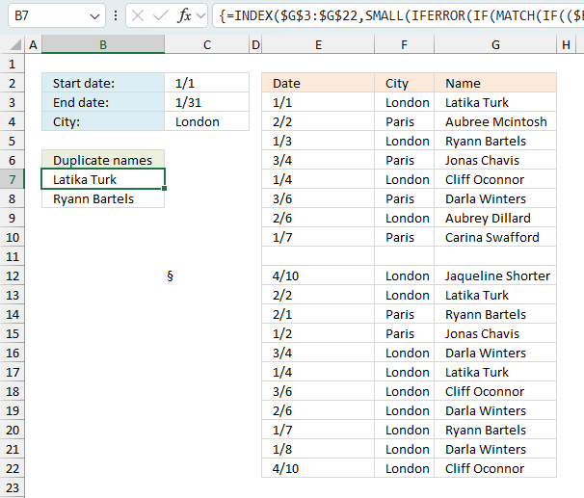This screenshot has height=498, width=584.
Task: Click 'Cliff Oconnor' in row 22
Action: 495,468
